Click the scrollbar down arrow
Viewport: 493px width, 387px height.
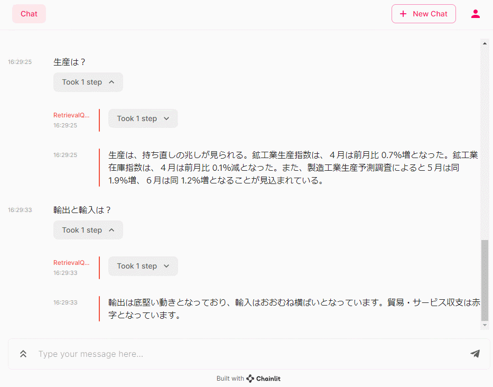[x=485, y=325]
